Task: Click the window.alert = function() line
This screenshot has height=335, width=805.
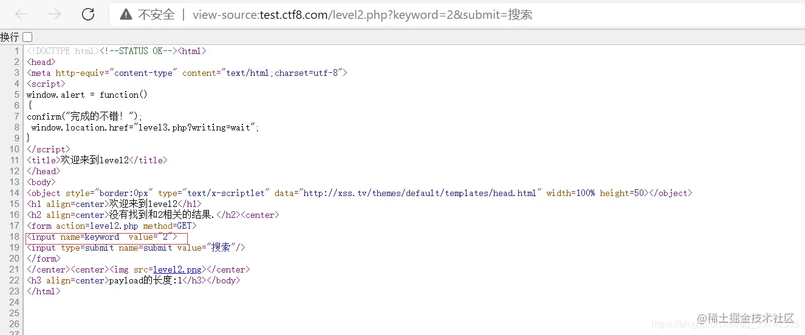Action: point(87,95)
